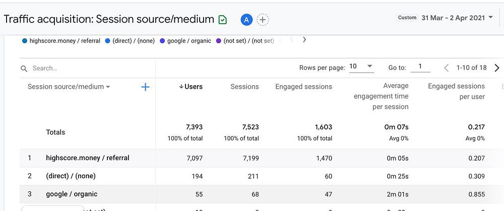Viewport: 504px width, 211px height.
Task: Toggle the (direct) / (none) legend entry
Action: [x=130, y=41]
